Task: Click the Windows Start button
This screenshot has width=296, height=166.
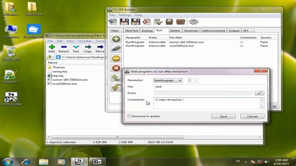Action: (7, 162)
